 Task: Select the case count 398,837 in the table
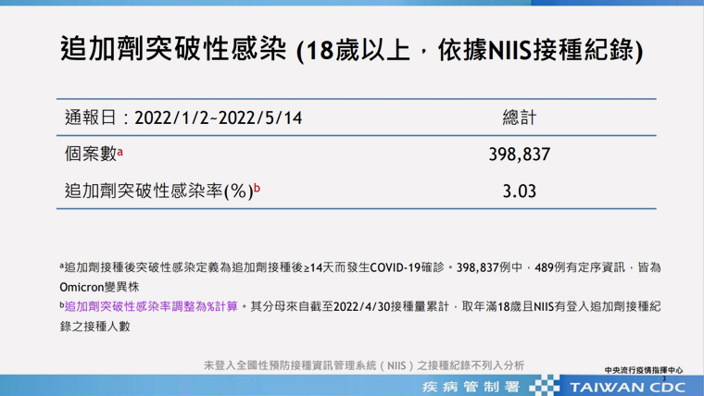(520, 155)
